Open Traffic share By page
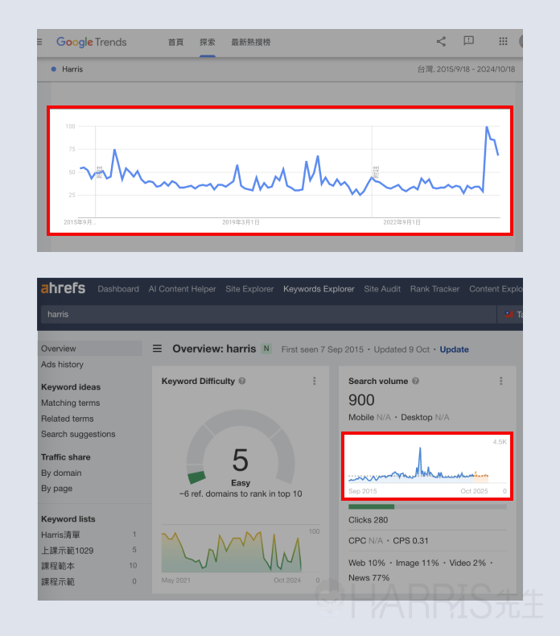560x636 pixels. [56, 489]
